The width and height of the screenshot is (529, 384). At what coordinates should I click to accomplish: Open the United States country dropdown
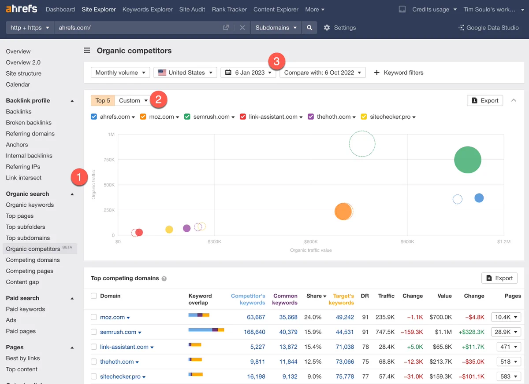click(x=185, y=73)
